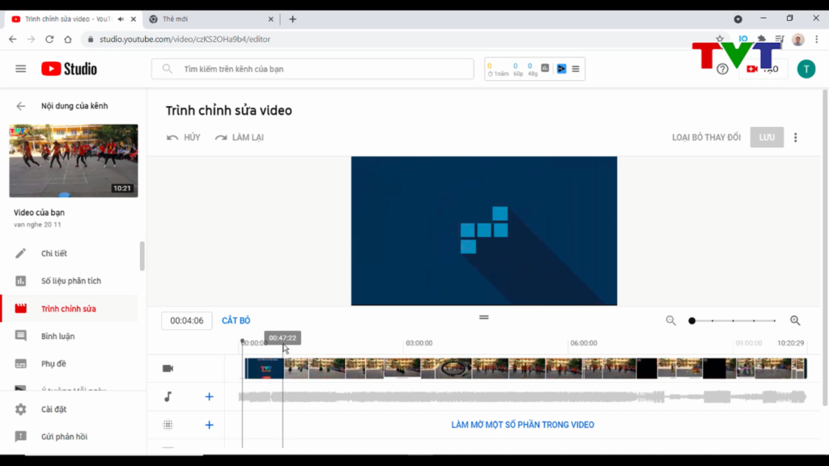Add blur with the plus icon
Image resolution: width=829 pixels, height=466 pixels.
209,425
